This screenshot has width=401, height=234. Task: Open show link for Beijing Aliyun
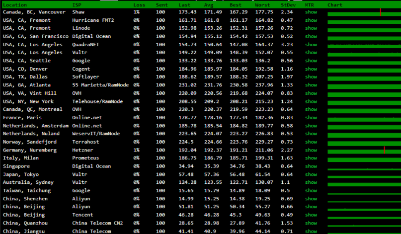coord(311,206)
